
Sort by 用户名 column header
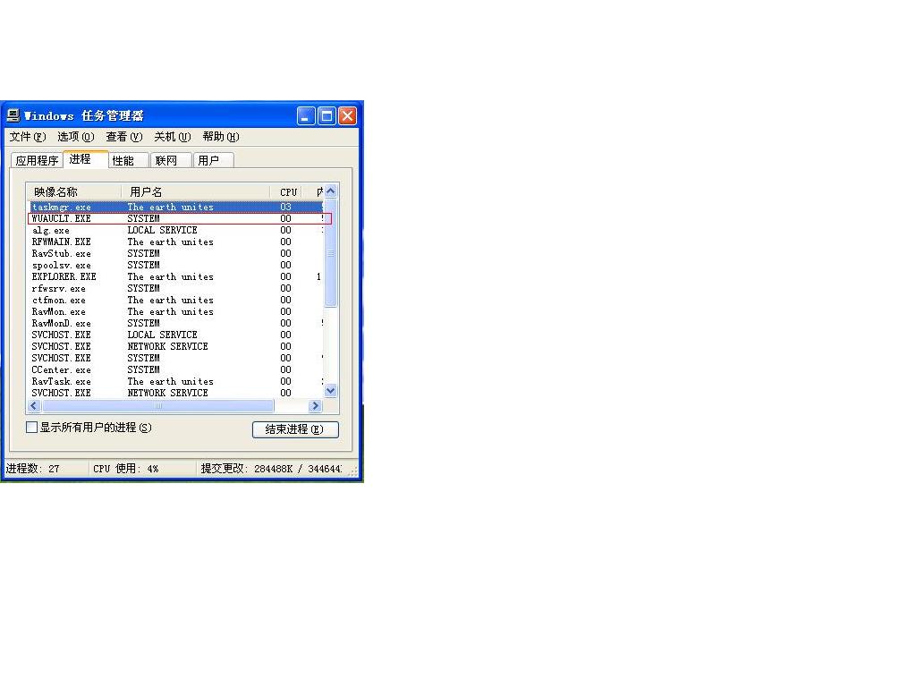pos(196,191)
